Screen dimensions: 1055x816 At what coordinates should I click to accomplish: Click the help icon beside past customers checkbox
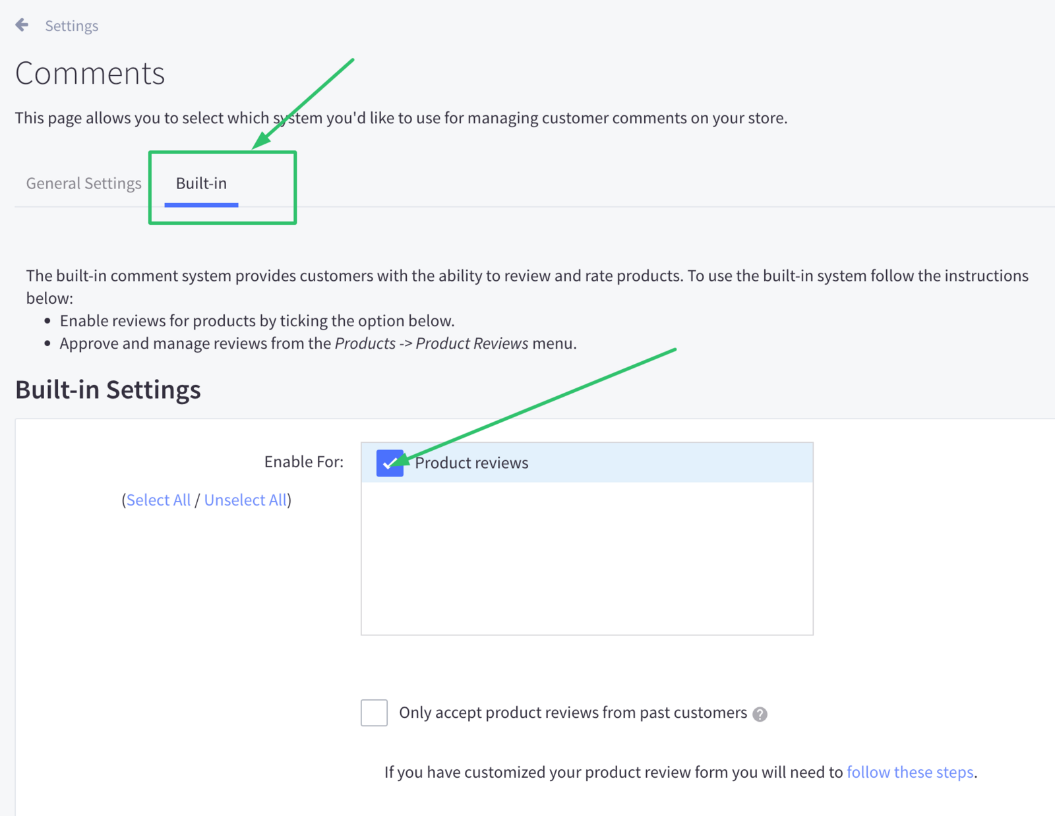pyautogui.click(x=759, y=713)
